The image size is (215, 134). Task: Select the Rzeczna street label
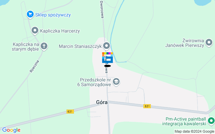click(x=34, y=66)
